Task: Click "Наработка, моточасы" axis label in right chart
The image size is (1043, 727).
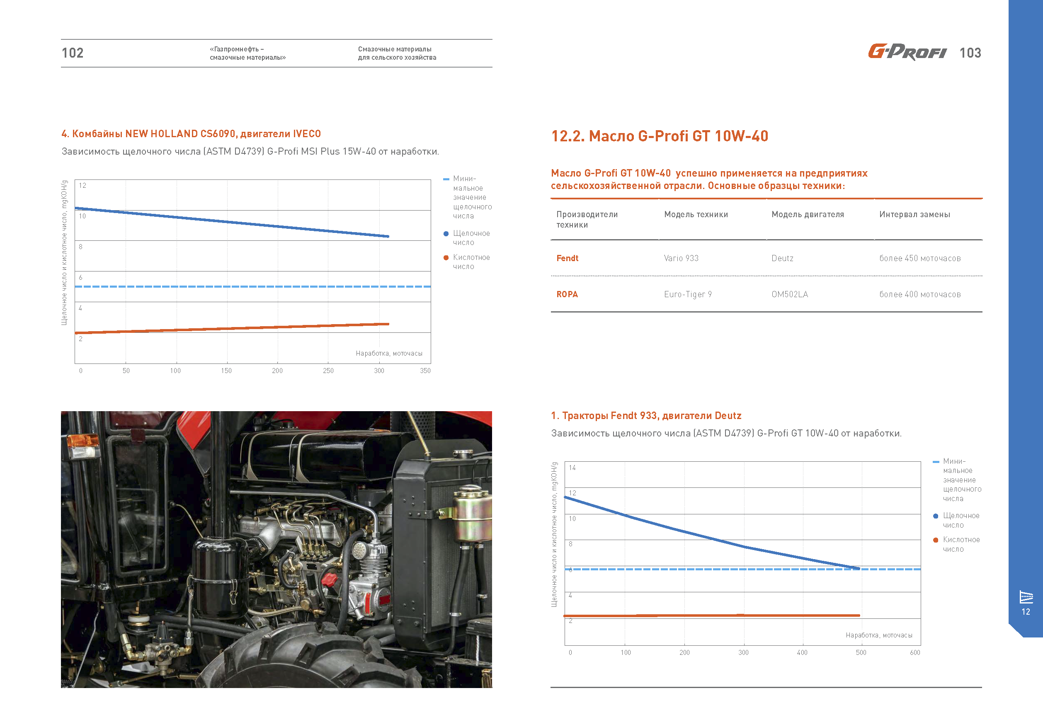Action: click(x=879, y=635)
